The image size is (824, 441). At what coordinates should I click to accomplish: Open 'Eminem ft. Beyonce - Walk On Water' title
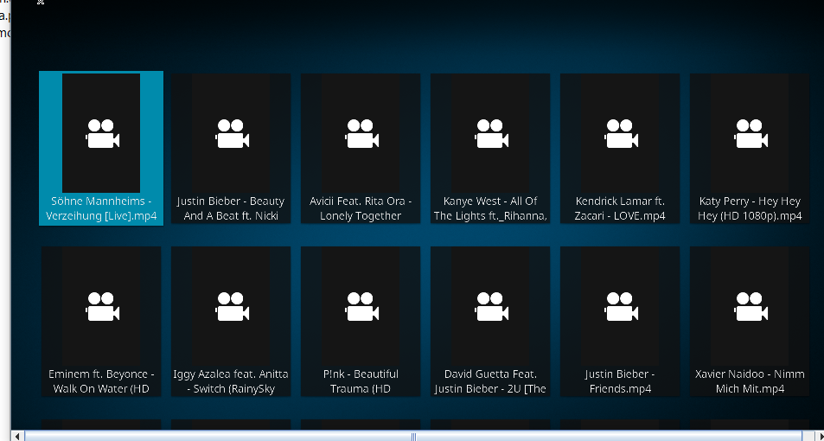101,381
